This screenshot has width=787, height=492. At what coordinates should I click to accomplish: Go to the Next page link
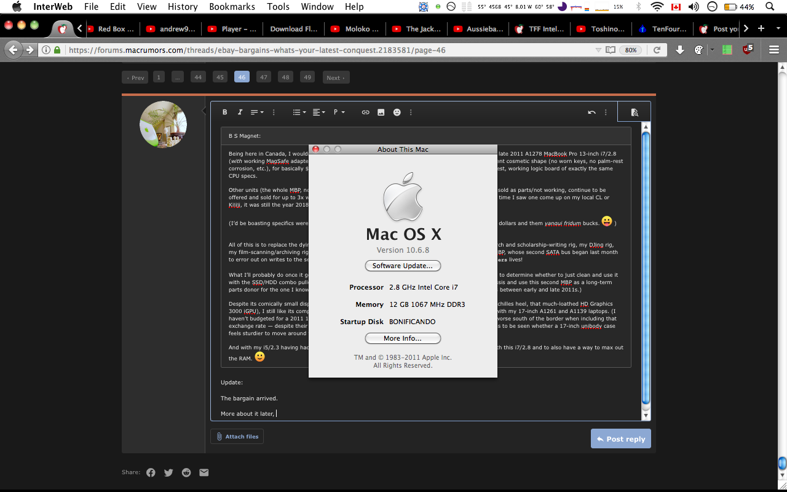coord(336,77)
